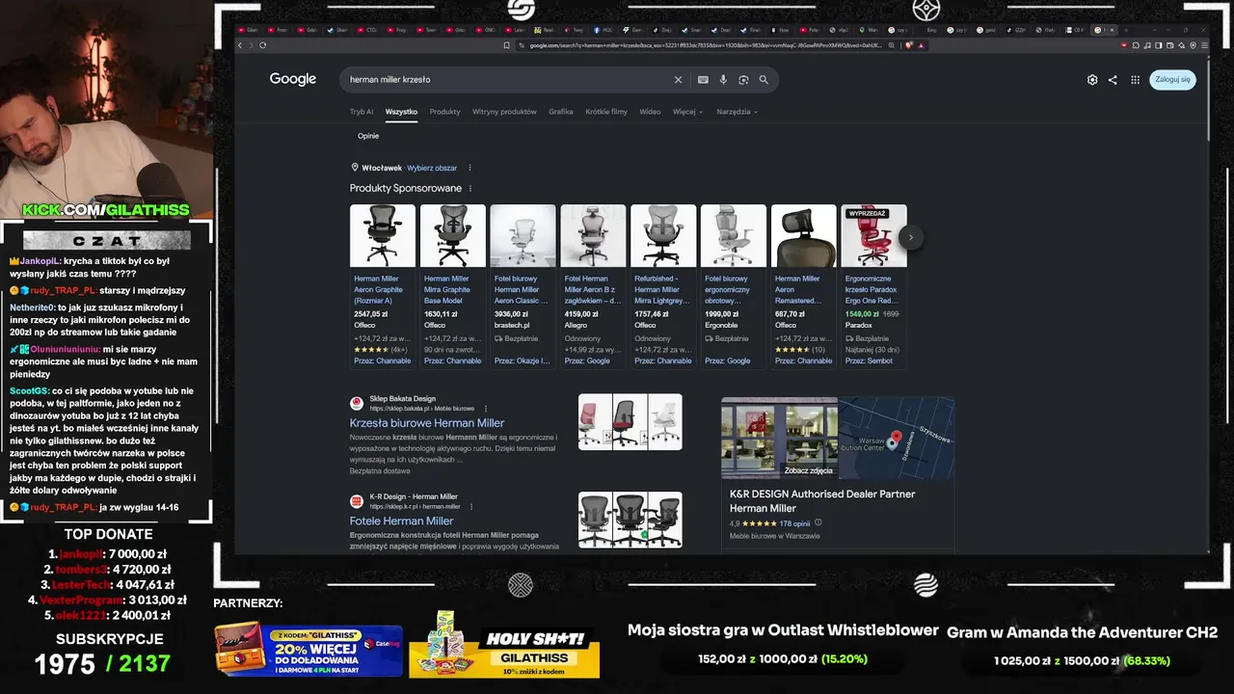Viewport: 1234px width, 694px height.
Task: Open the Fotele Herman Miller result
Action: 401,521
